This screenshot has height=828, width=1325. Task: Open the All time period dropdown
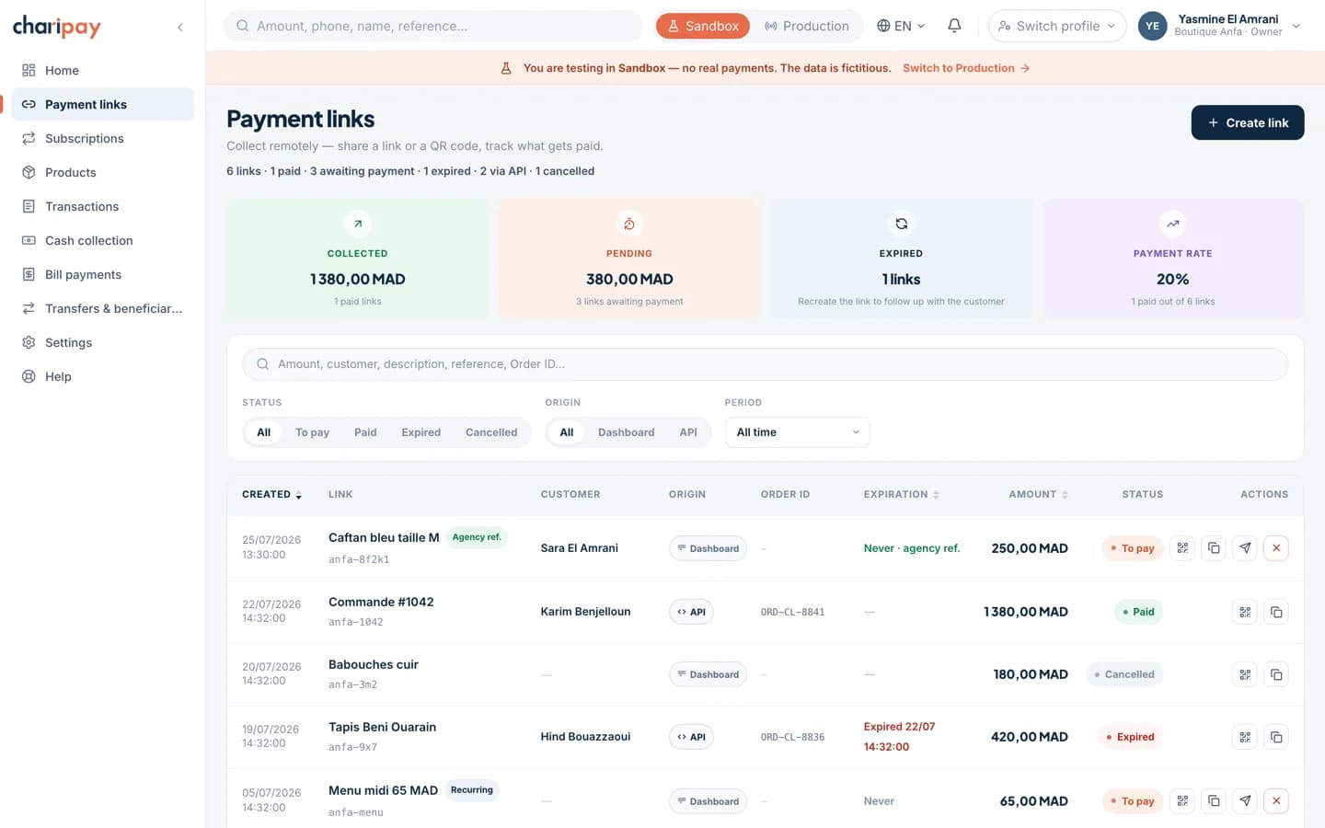click(x=797, y=432)
